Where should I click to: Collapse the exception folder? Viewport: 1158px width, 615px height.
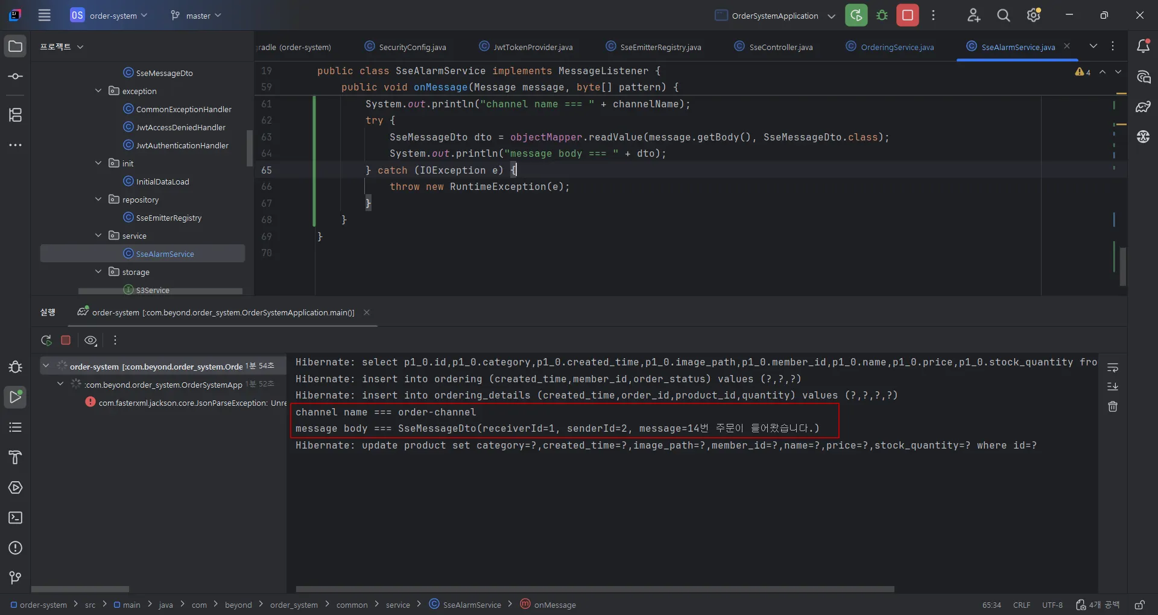point(98,91)
